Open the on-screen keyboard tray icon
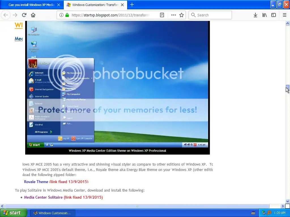 click(x=253, y=213)
